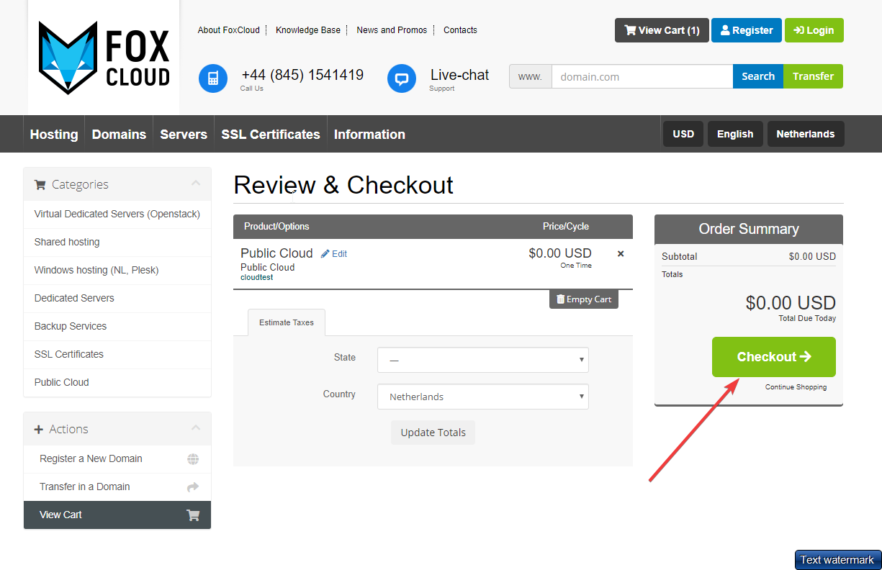882x570 pixels.
Task: Click the arrow icon beside Transfer in a Domain
Action: click(x=192, y=487)
